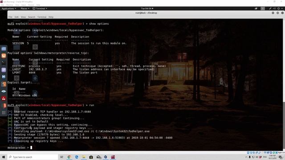285x160 pixels.
Task: Click the 'LHOST' row value 192.168.1.7
Action: point(37,69)
